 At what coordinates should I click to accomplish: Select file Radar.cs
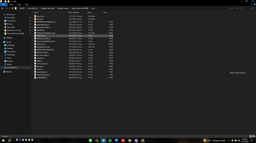click(73, 61)
